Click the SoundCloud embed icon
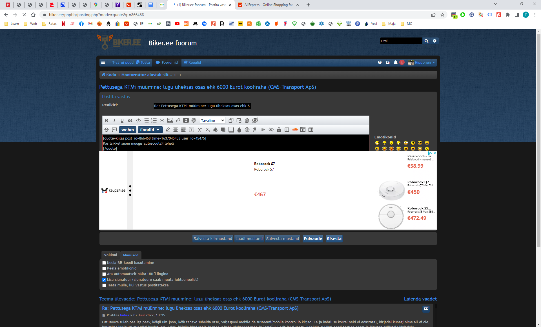Image resolution: width=541 pixels, height=327 pixels. pyautogui.click(x=295, y=130)
